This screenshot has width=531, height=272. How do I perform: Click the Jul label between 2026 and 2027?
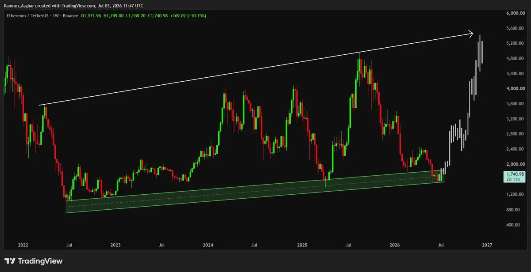(x=441, y=245)
